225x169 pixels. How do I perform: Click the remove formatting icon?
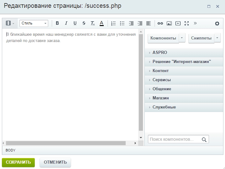[92, 23]
